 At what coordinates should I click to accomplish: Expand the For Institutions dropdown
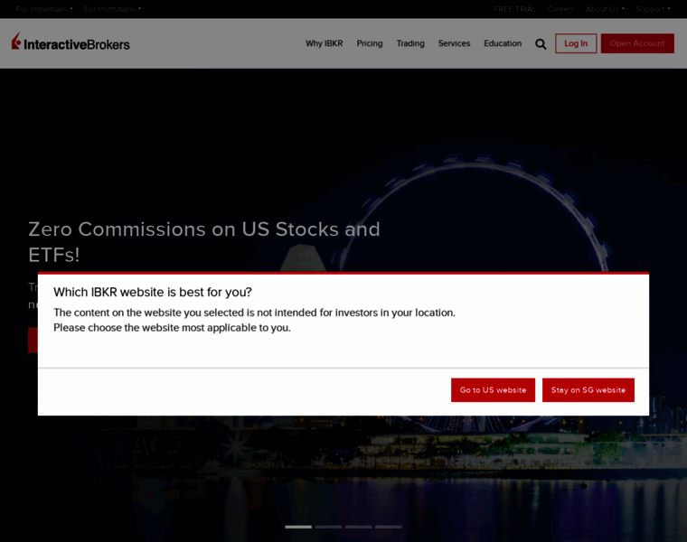coord(113,9)
